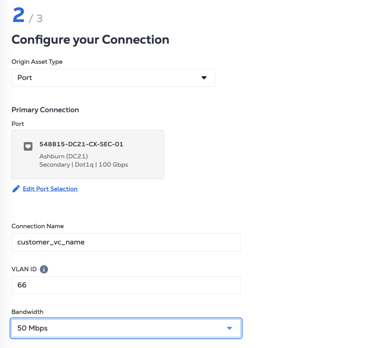380x348 pixels.
Task: Open the Edit Port Selection link
Action: tap(50, 189)
